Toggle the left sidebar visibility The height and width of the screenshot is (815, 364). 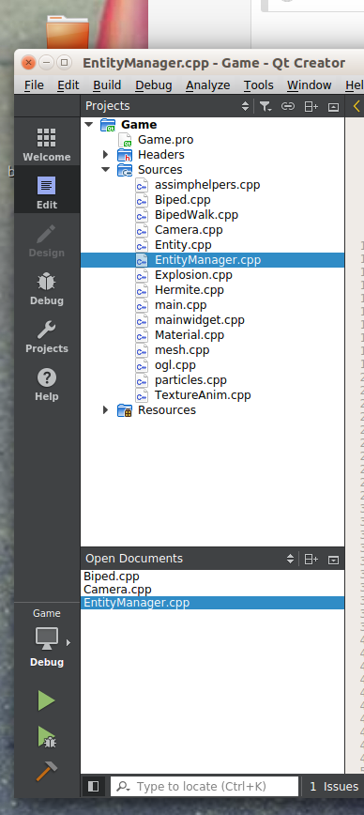pos(94,787)
